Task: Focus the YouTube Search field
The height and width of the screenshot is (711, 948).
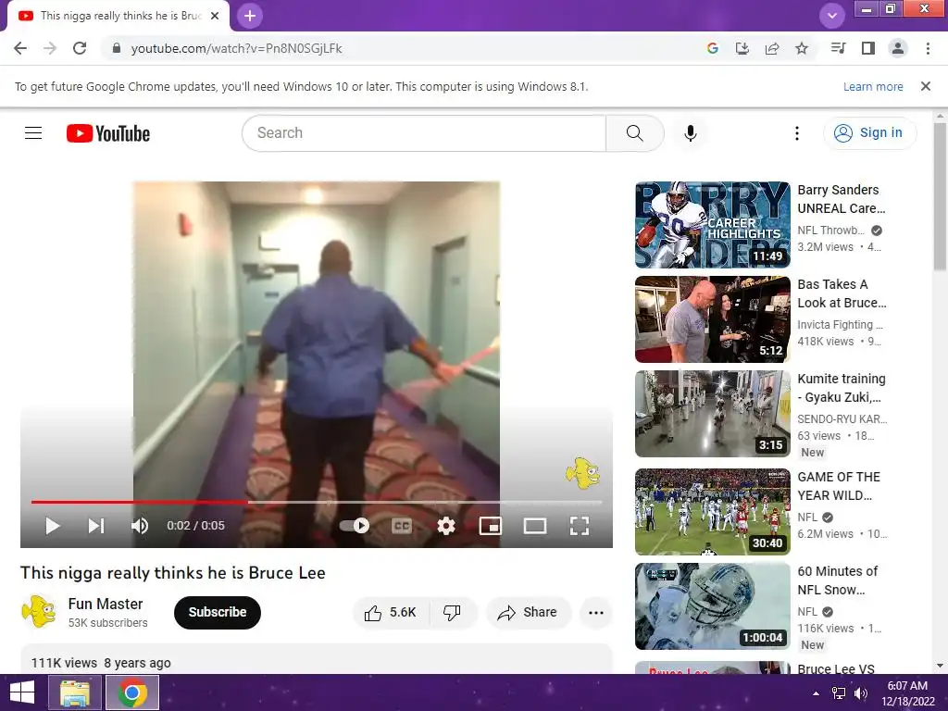Action: pos(424,133)
